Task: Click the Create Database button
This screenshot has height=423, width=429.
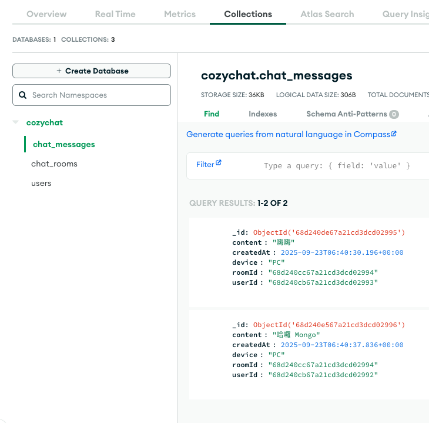Action: (x=92, y=71)
